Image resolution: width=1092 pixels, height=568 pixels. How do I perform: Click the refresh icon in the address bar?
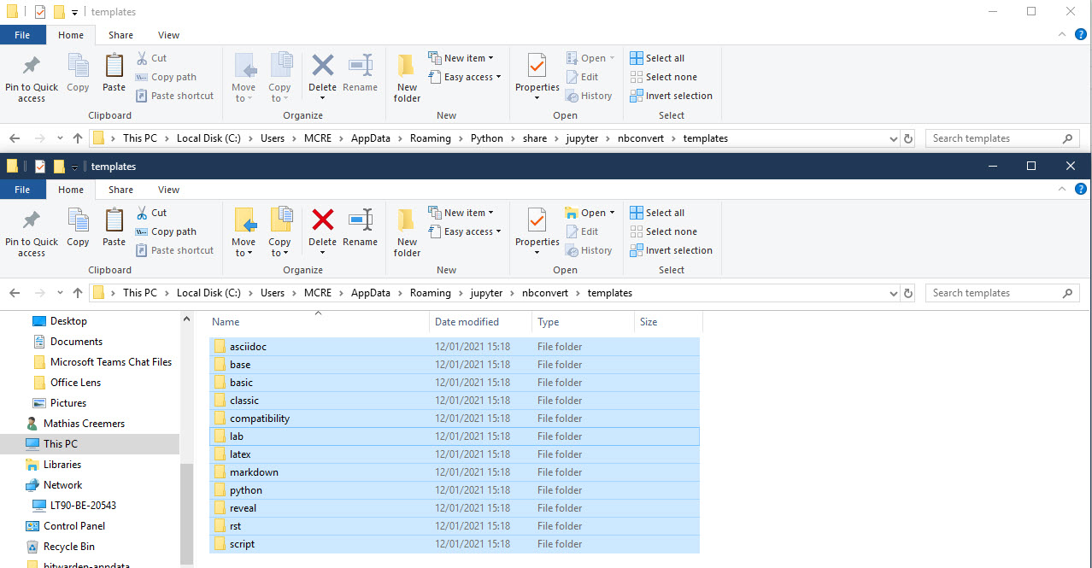[907, 292]
